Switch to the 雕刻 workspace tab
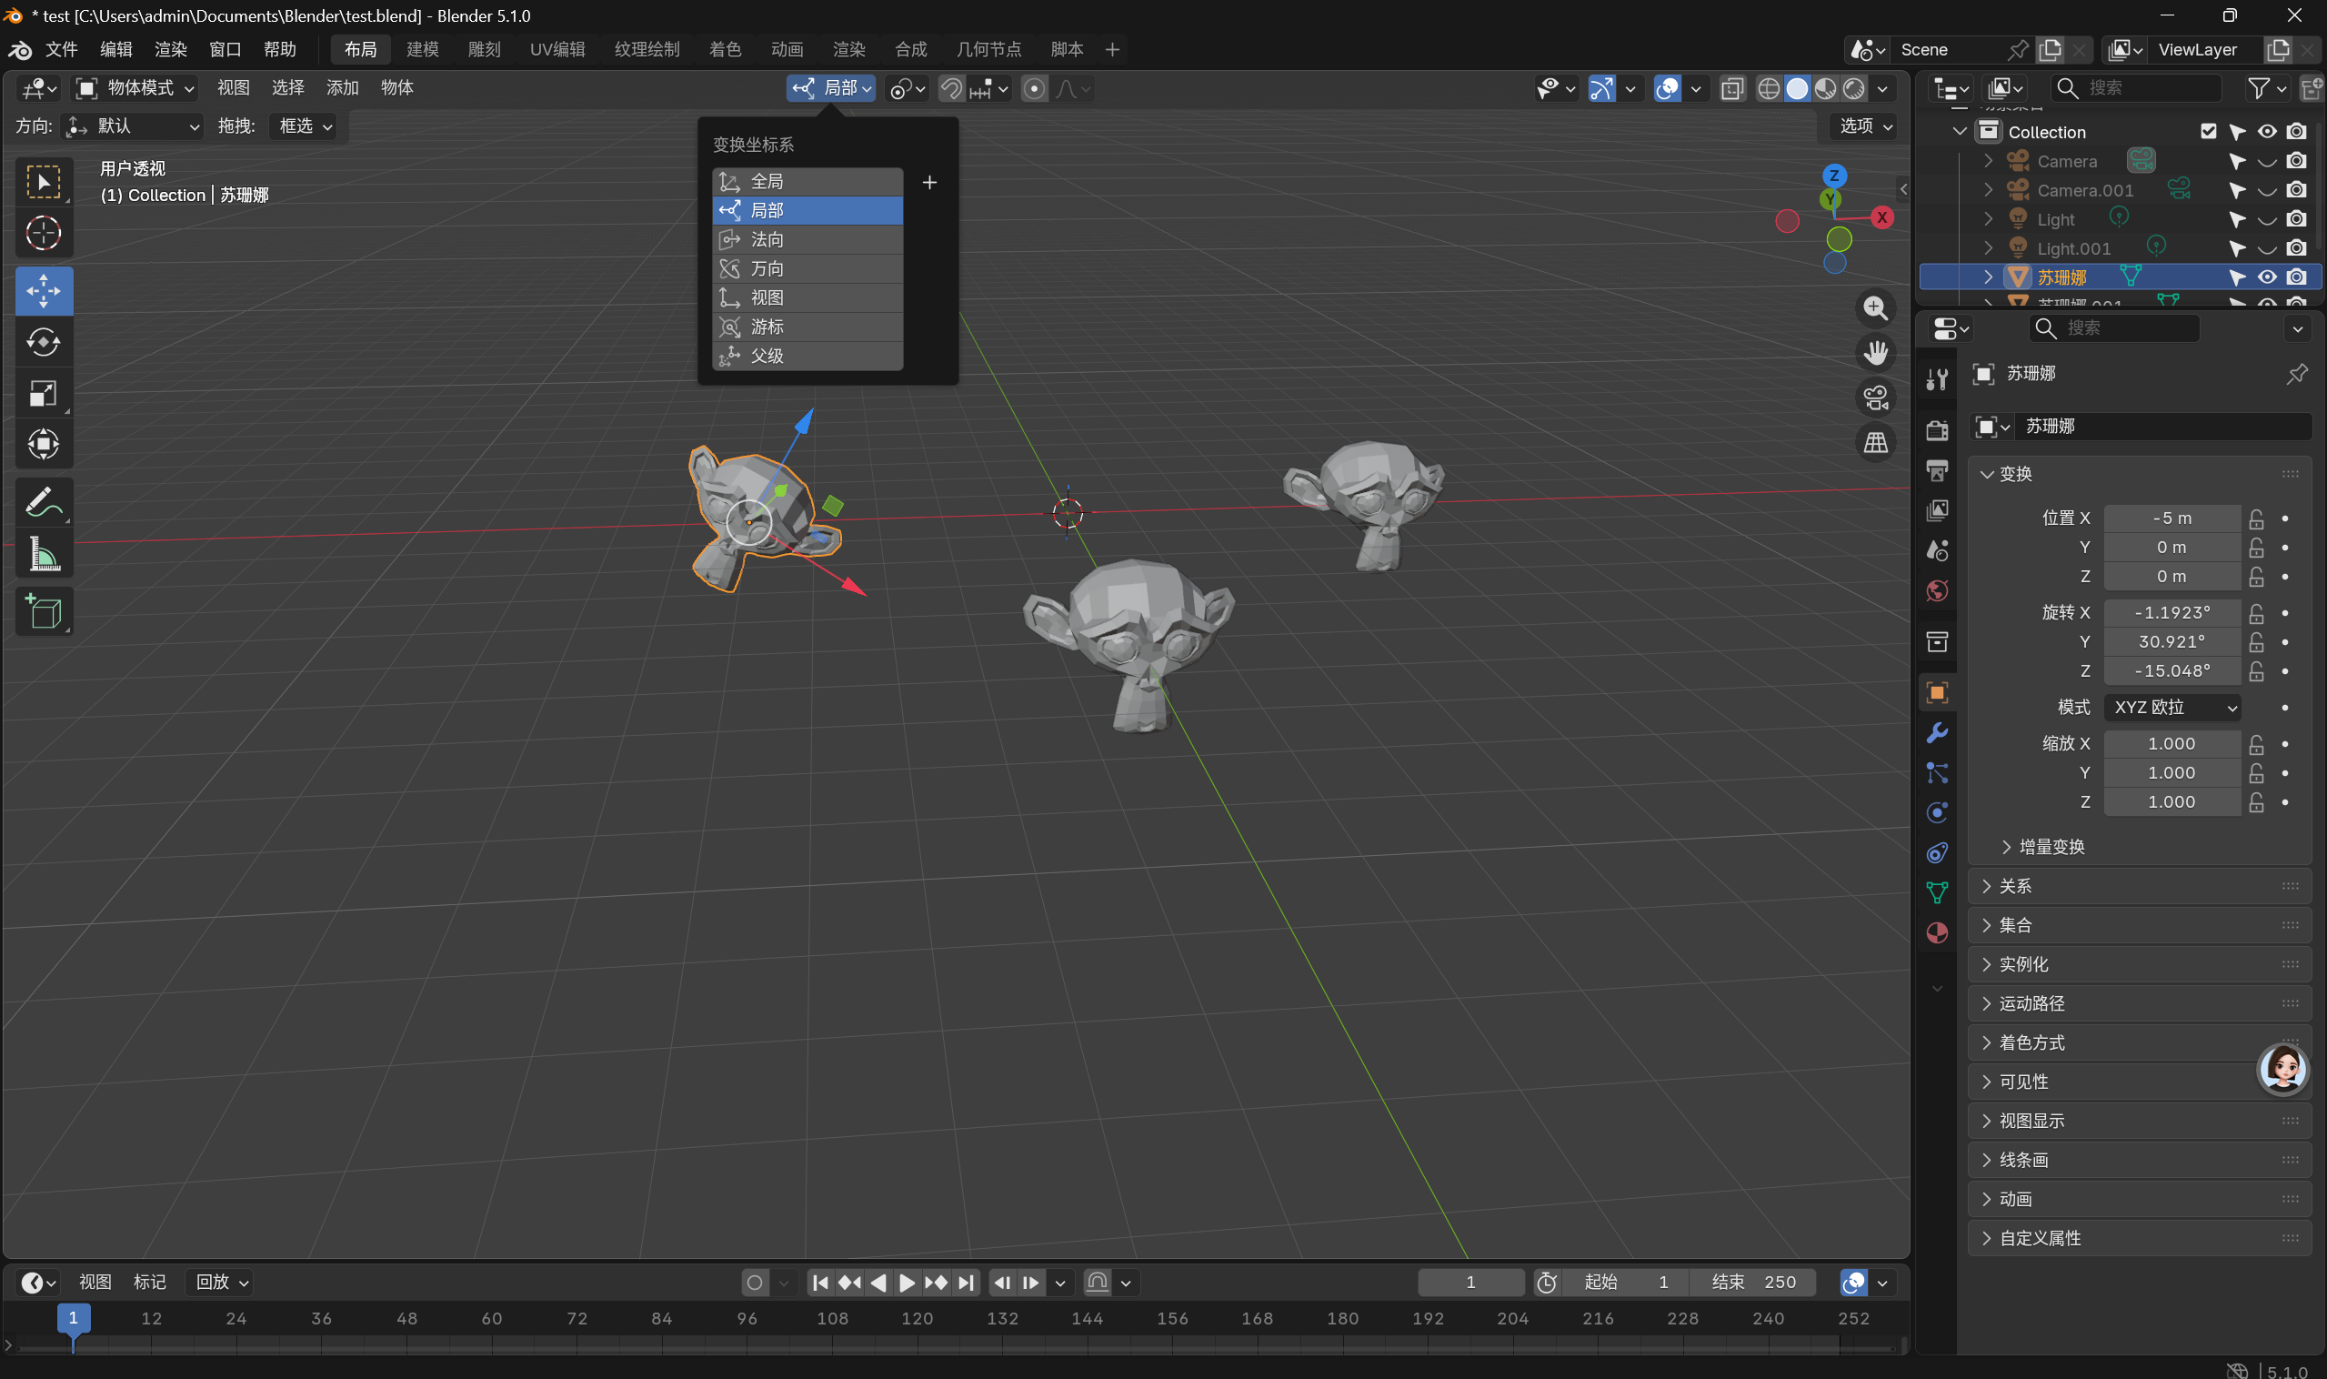Screen dimensions: 2327x1379 tap(484, 49)
